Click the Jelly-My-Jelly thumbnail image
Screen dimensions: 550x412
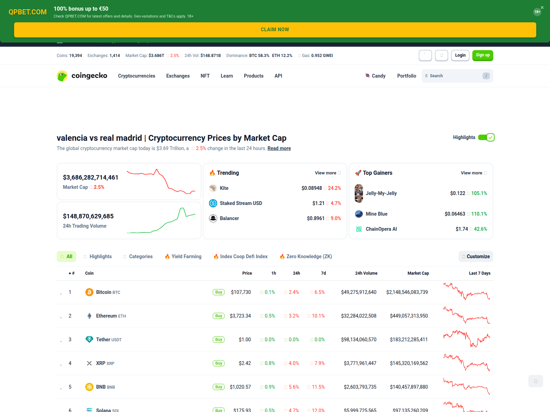(x=359, y=193)
